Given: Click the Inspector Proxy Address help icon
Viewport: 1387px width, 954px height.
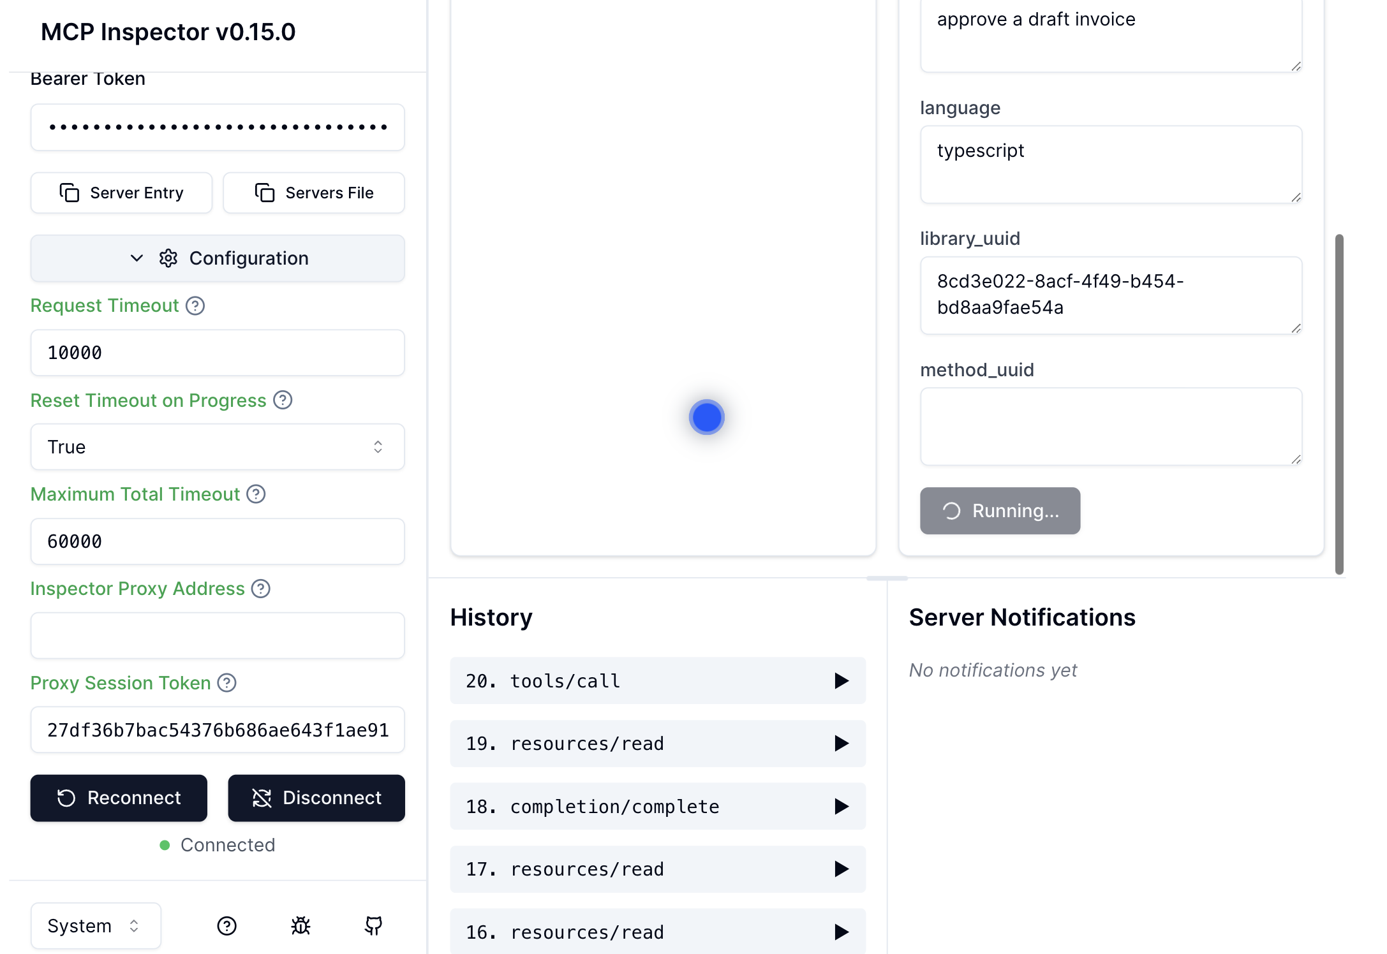Looking at the screenshot, I should 261,589.
